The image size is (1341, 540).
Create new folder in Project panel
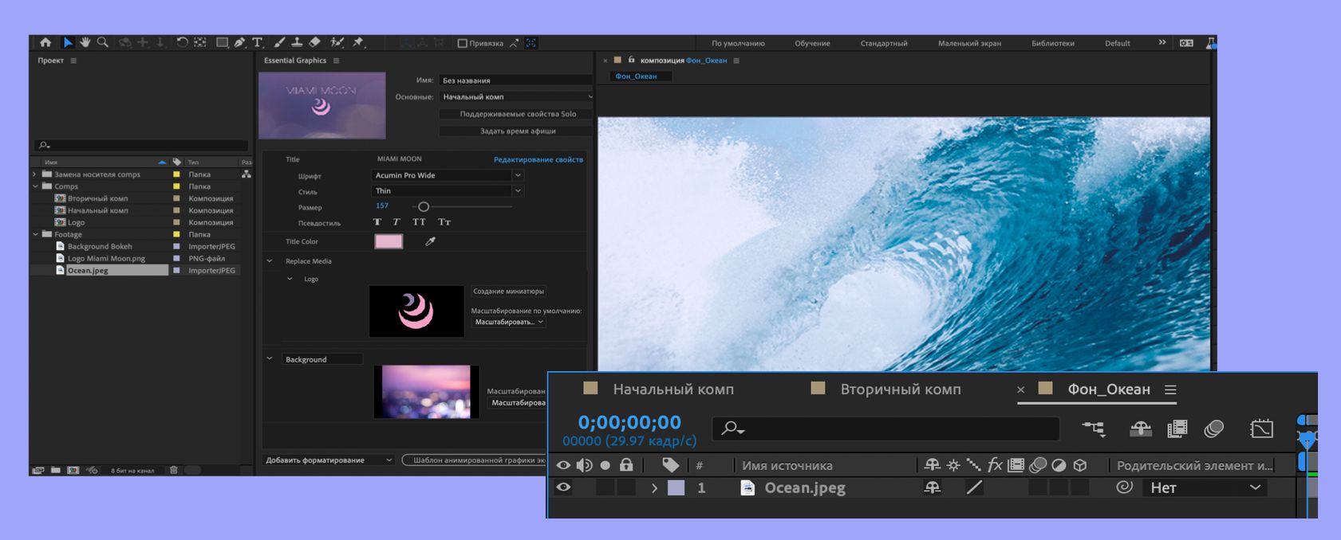pos(55,470)
